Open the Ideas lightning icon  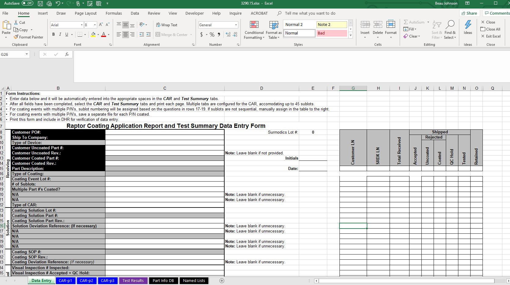pos(468,25)
